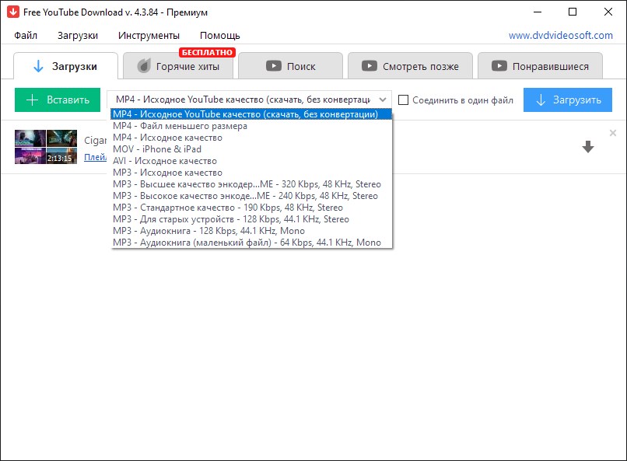Open the Файл menu
627x461 pixels.
(26, 36)
